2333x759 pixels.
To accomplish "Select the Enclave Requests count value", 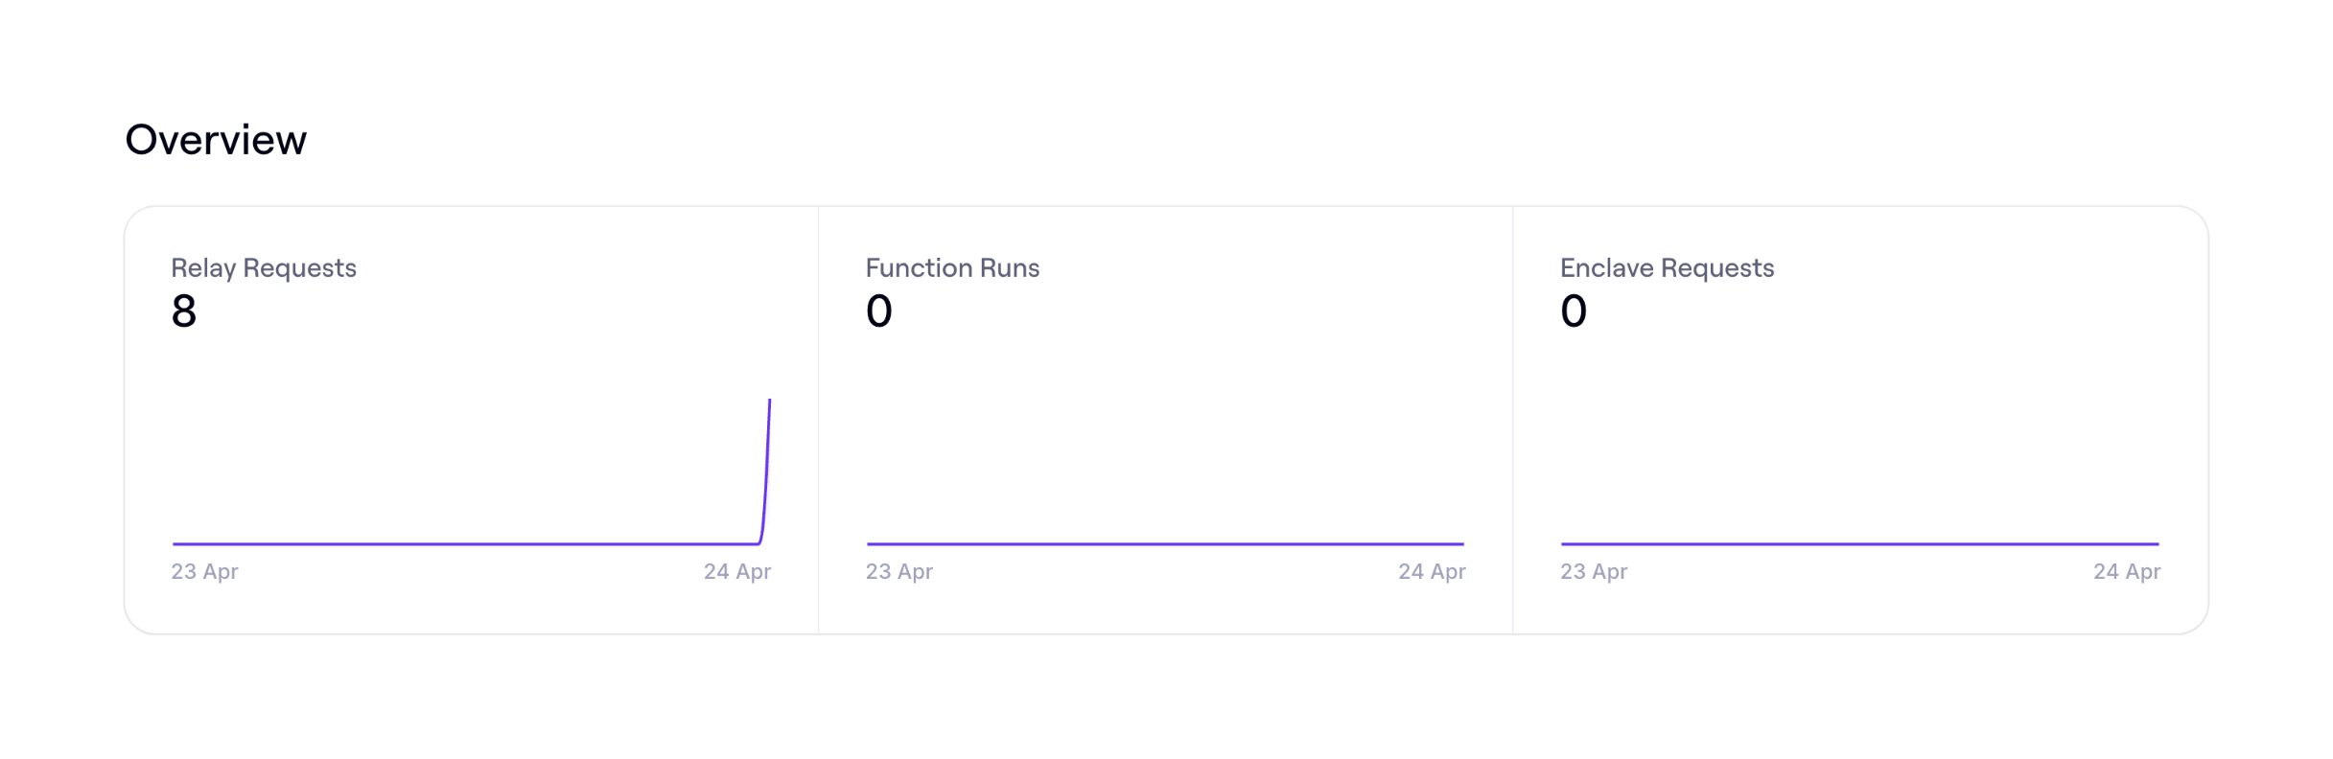I will coord(1574,311).
